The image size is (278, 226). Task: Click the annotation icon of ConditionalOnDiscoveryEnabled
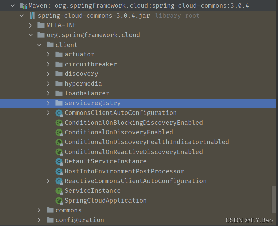59,132
